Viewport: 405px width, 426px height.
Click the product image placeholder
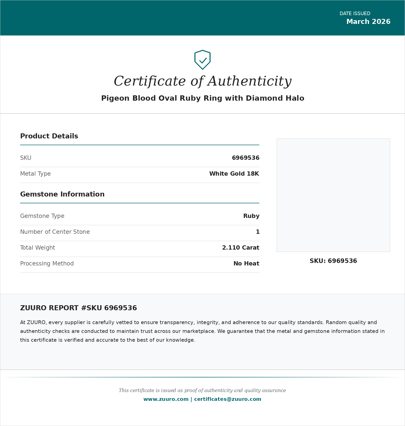333,195
